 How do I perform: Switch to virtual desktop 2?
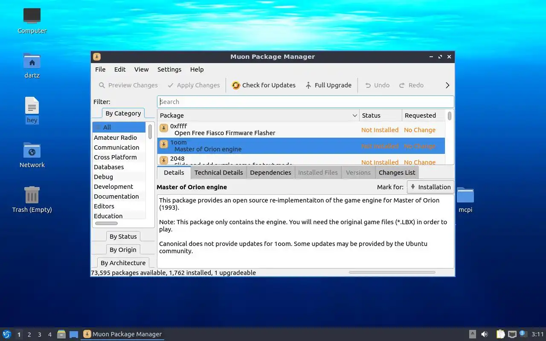[x=29, y=335]
